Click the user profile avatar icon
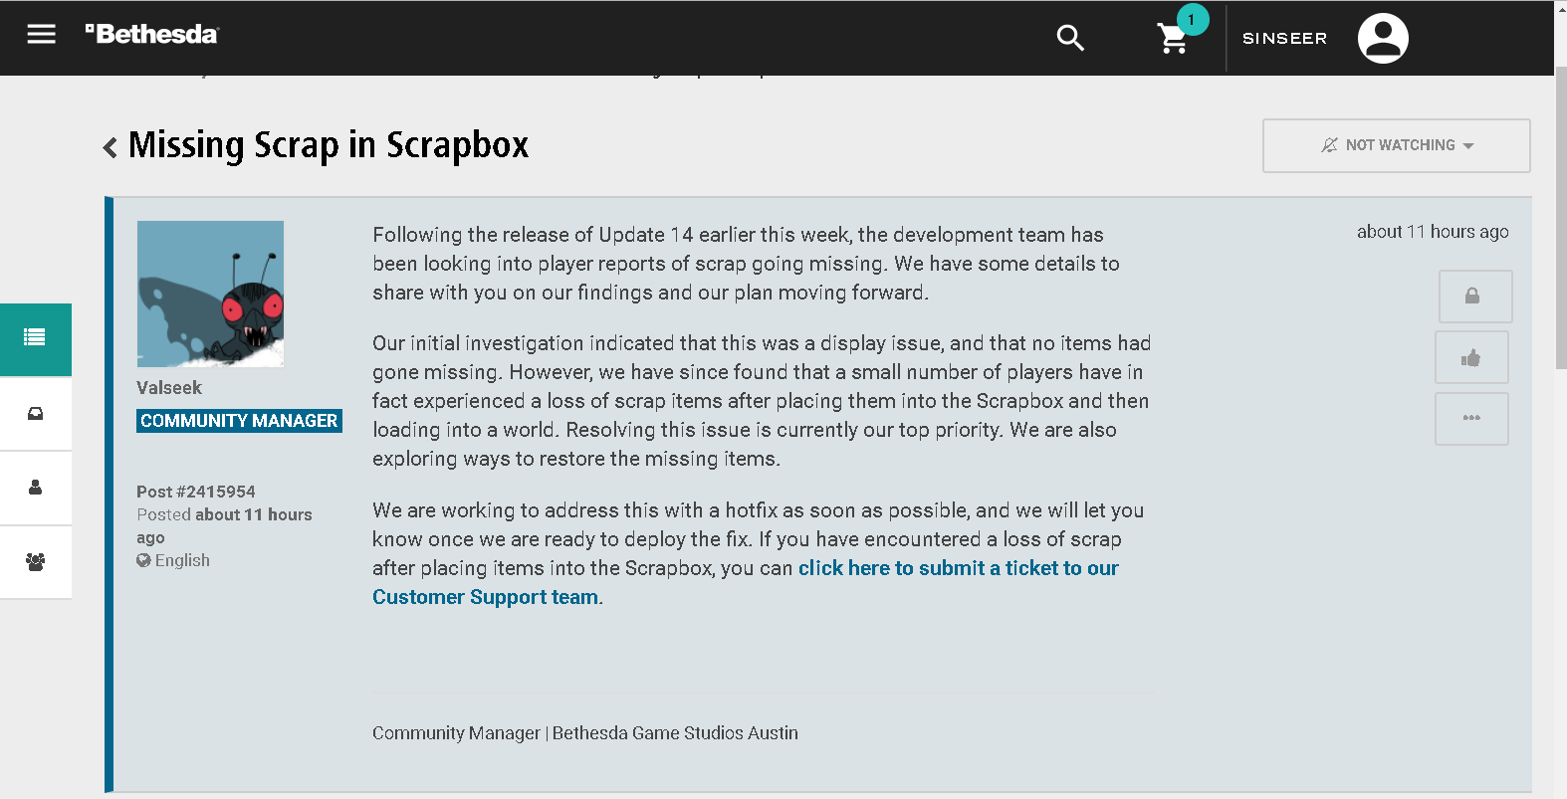 [1383, 39]
